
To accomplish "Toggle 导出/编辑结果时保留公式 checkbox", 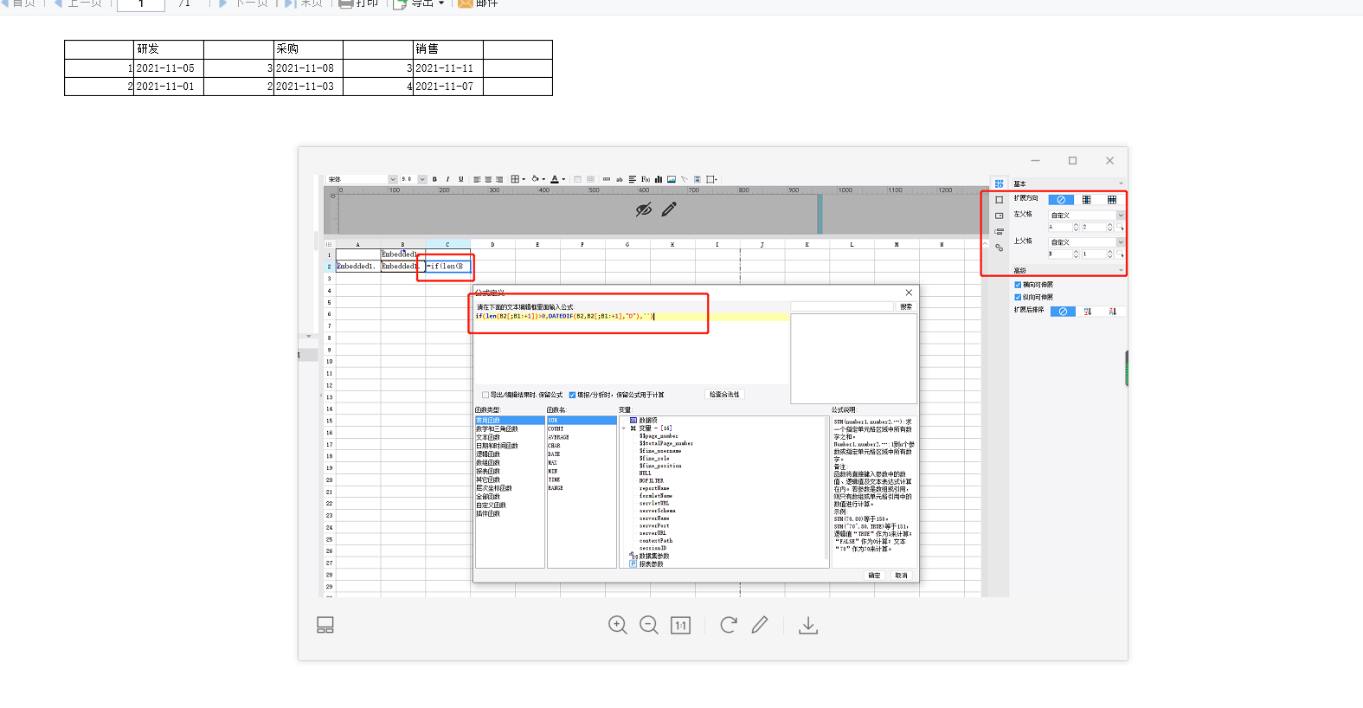I will [x=485, y=395].
